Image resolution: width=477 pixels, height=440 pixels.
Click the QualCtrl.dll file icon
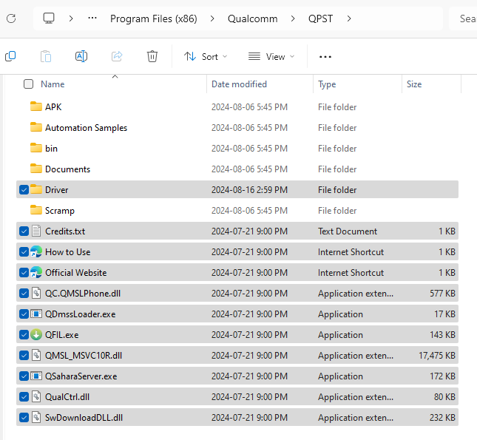point(36,396)
